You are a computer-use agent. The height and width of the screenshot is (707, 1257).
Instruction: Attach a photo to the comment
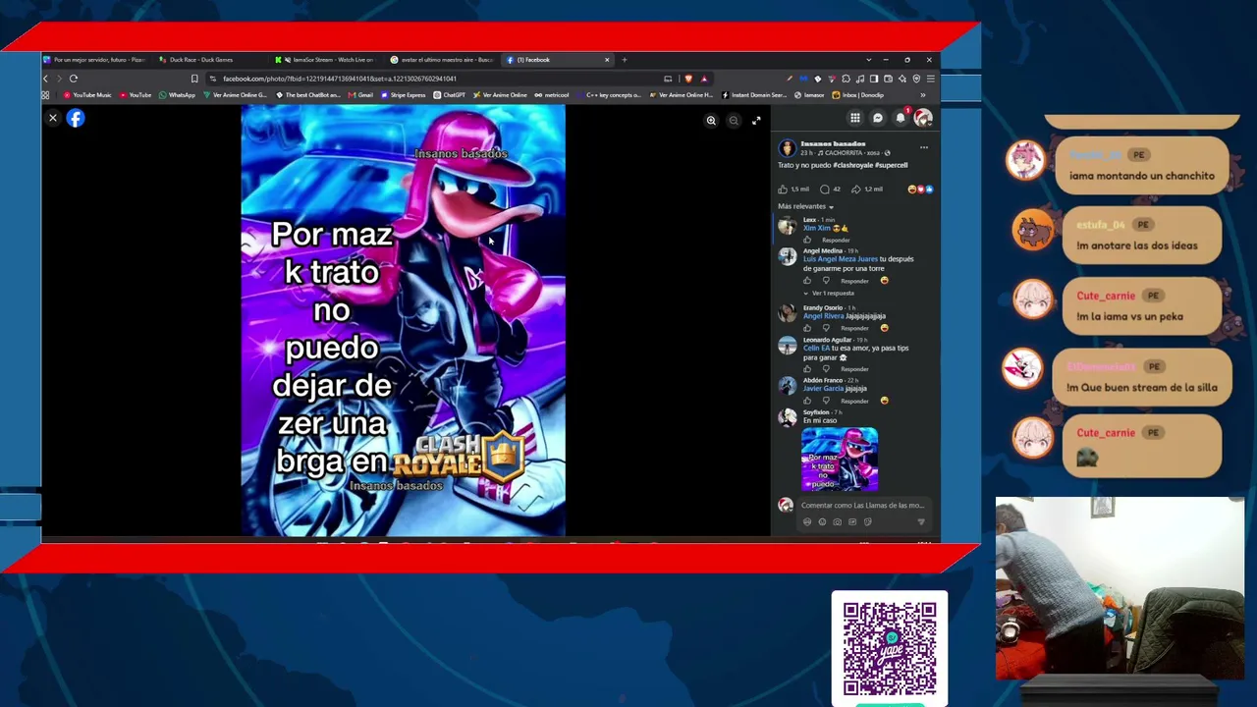(x=837, y=522)
